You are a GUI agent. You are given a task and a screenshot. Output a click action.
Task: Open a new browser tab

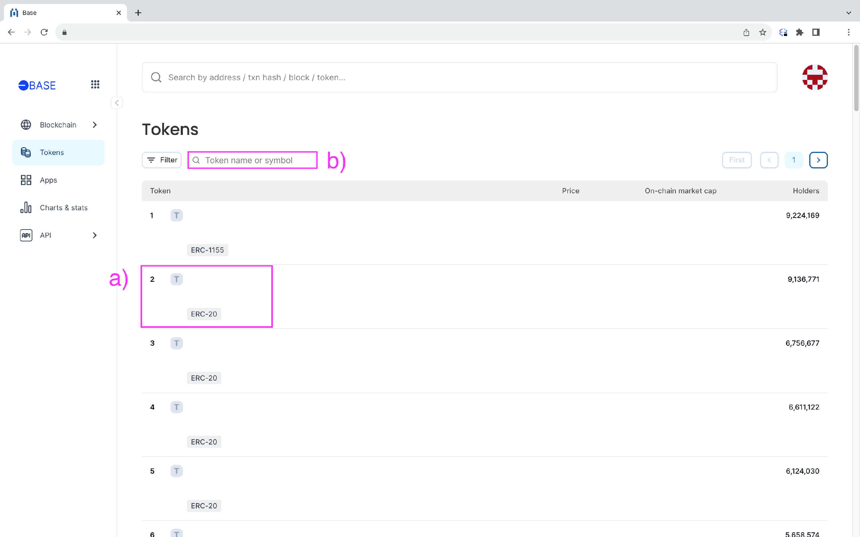(138, 13)
